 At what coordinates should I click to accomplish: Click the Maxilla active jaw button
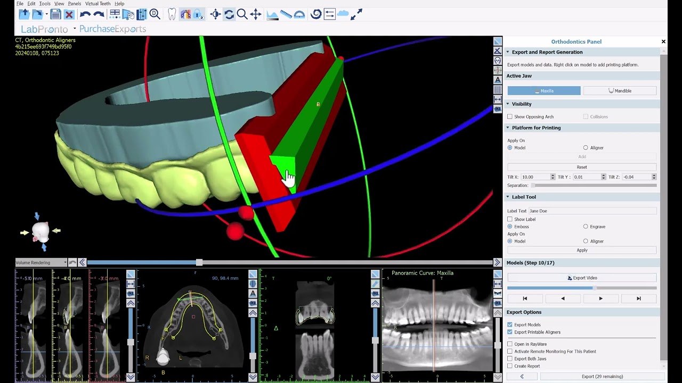[544, 91]
